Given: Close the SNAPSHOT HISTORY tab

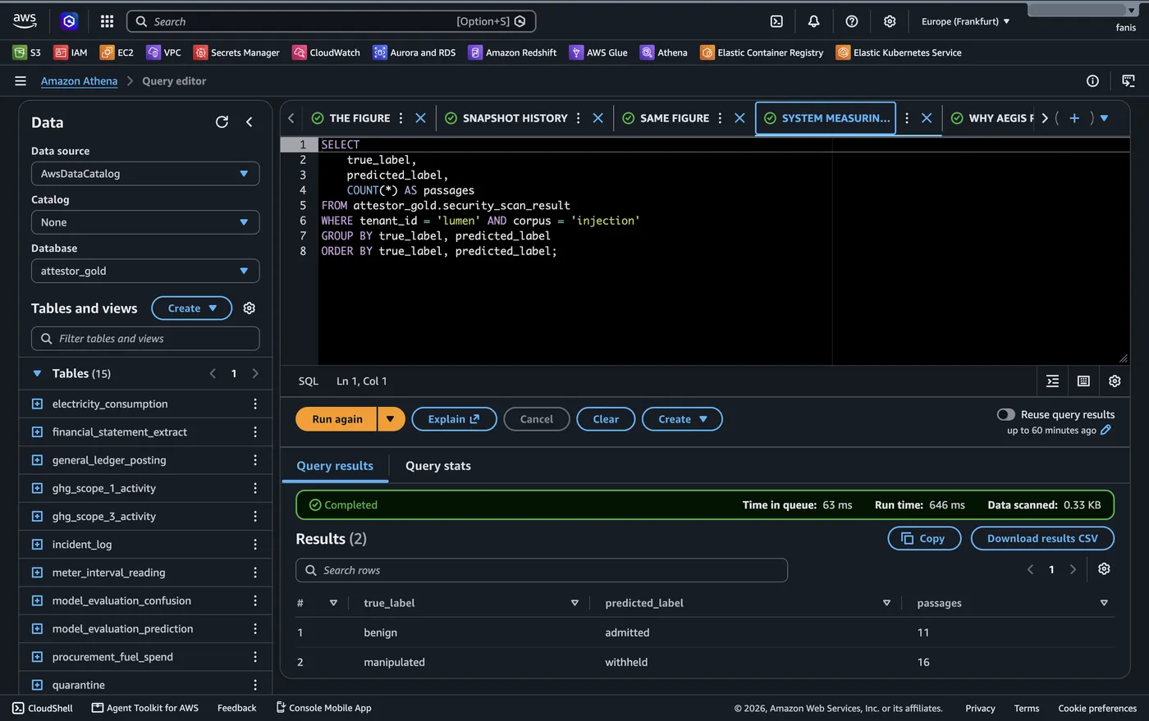Looking at the screenshot, I should tap(598, 118).
